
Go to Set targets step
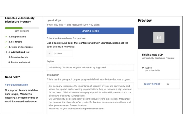pyautogui.click(x=16, y=42)
